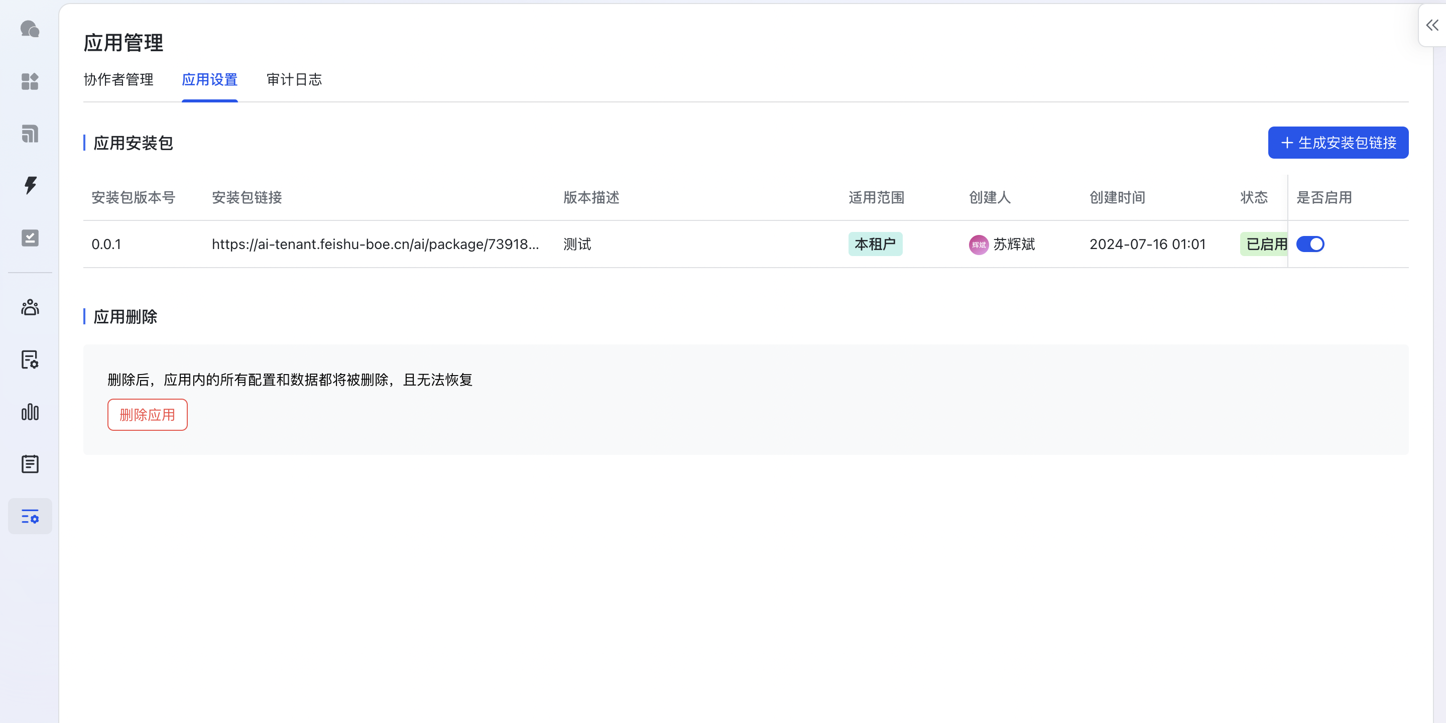Image resolution: width=1446 pixels, height=723 pixels.
Task: Click the 适用范围 column header
Action: pyautogui.click(x=876, y=198)
